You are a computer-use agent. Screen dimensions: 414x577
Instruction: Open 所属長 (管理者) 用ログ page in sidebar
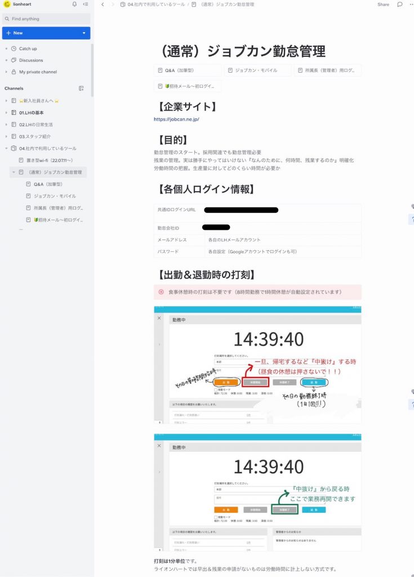(58, 208)
